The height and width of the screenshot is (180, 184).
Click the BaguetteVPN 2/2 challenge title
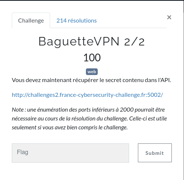tap(91, 41)
